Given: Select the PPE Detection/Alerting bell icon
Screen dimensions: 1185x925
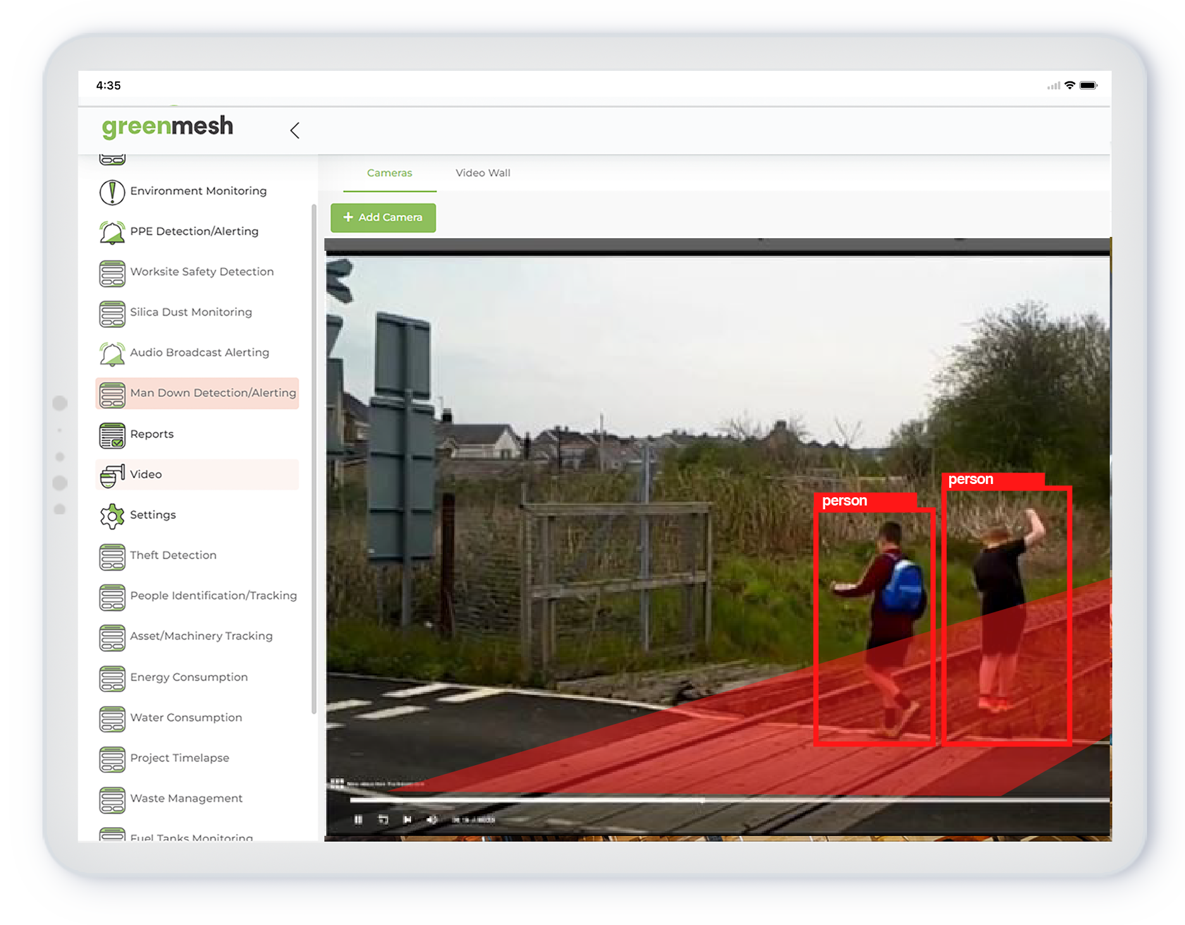Looking at the screenshot, I should (112, 232).
